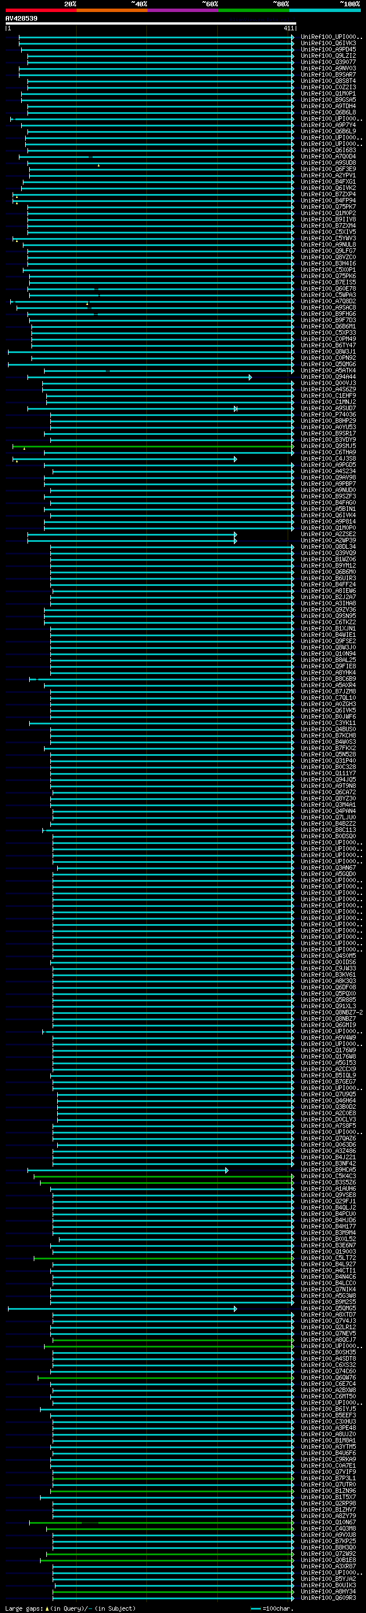Select hit label UniRef100_Q39077
The image size is (366, 1613).
pyautogui.click(x=328, y=62)
